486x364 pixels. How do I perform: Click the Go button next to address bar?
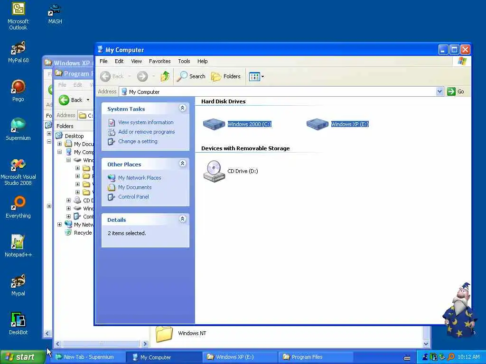(x=456, y=91)
